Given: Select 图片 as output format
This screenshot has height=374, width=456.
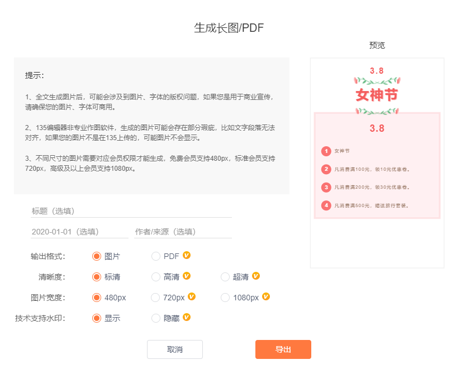Looking at the screenshot, I should pyautogui.click(x=97, y=256).
